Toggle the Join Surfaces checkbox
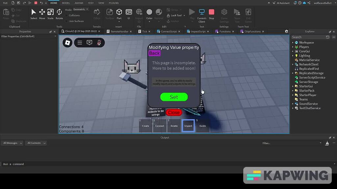Image resolution: width=337 pixels, height=189 pixels. point(67,21)
